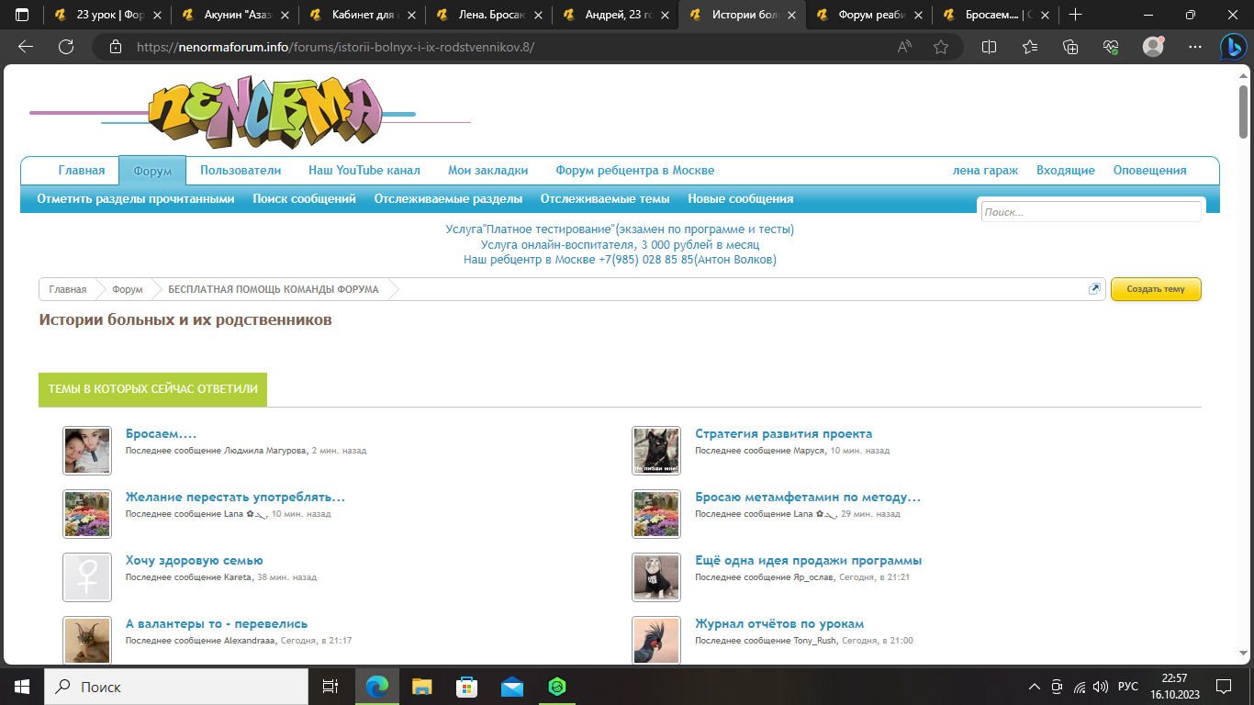Click the Read aloud icon in the address bar
Screen dimensions: 1254x705
[x=904, y=47]
